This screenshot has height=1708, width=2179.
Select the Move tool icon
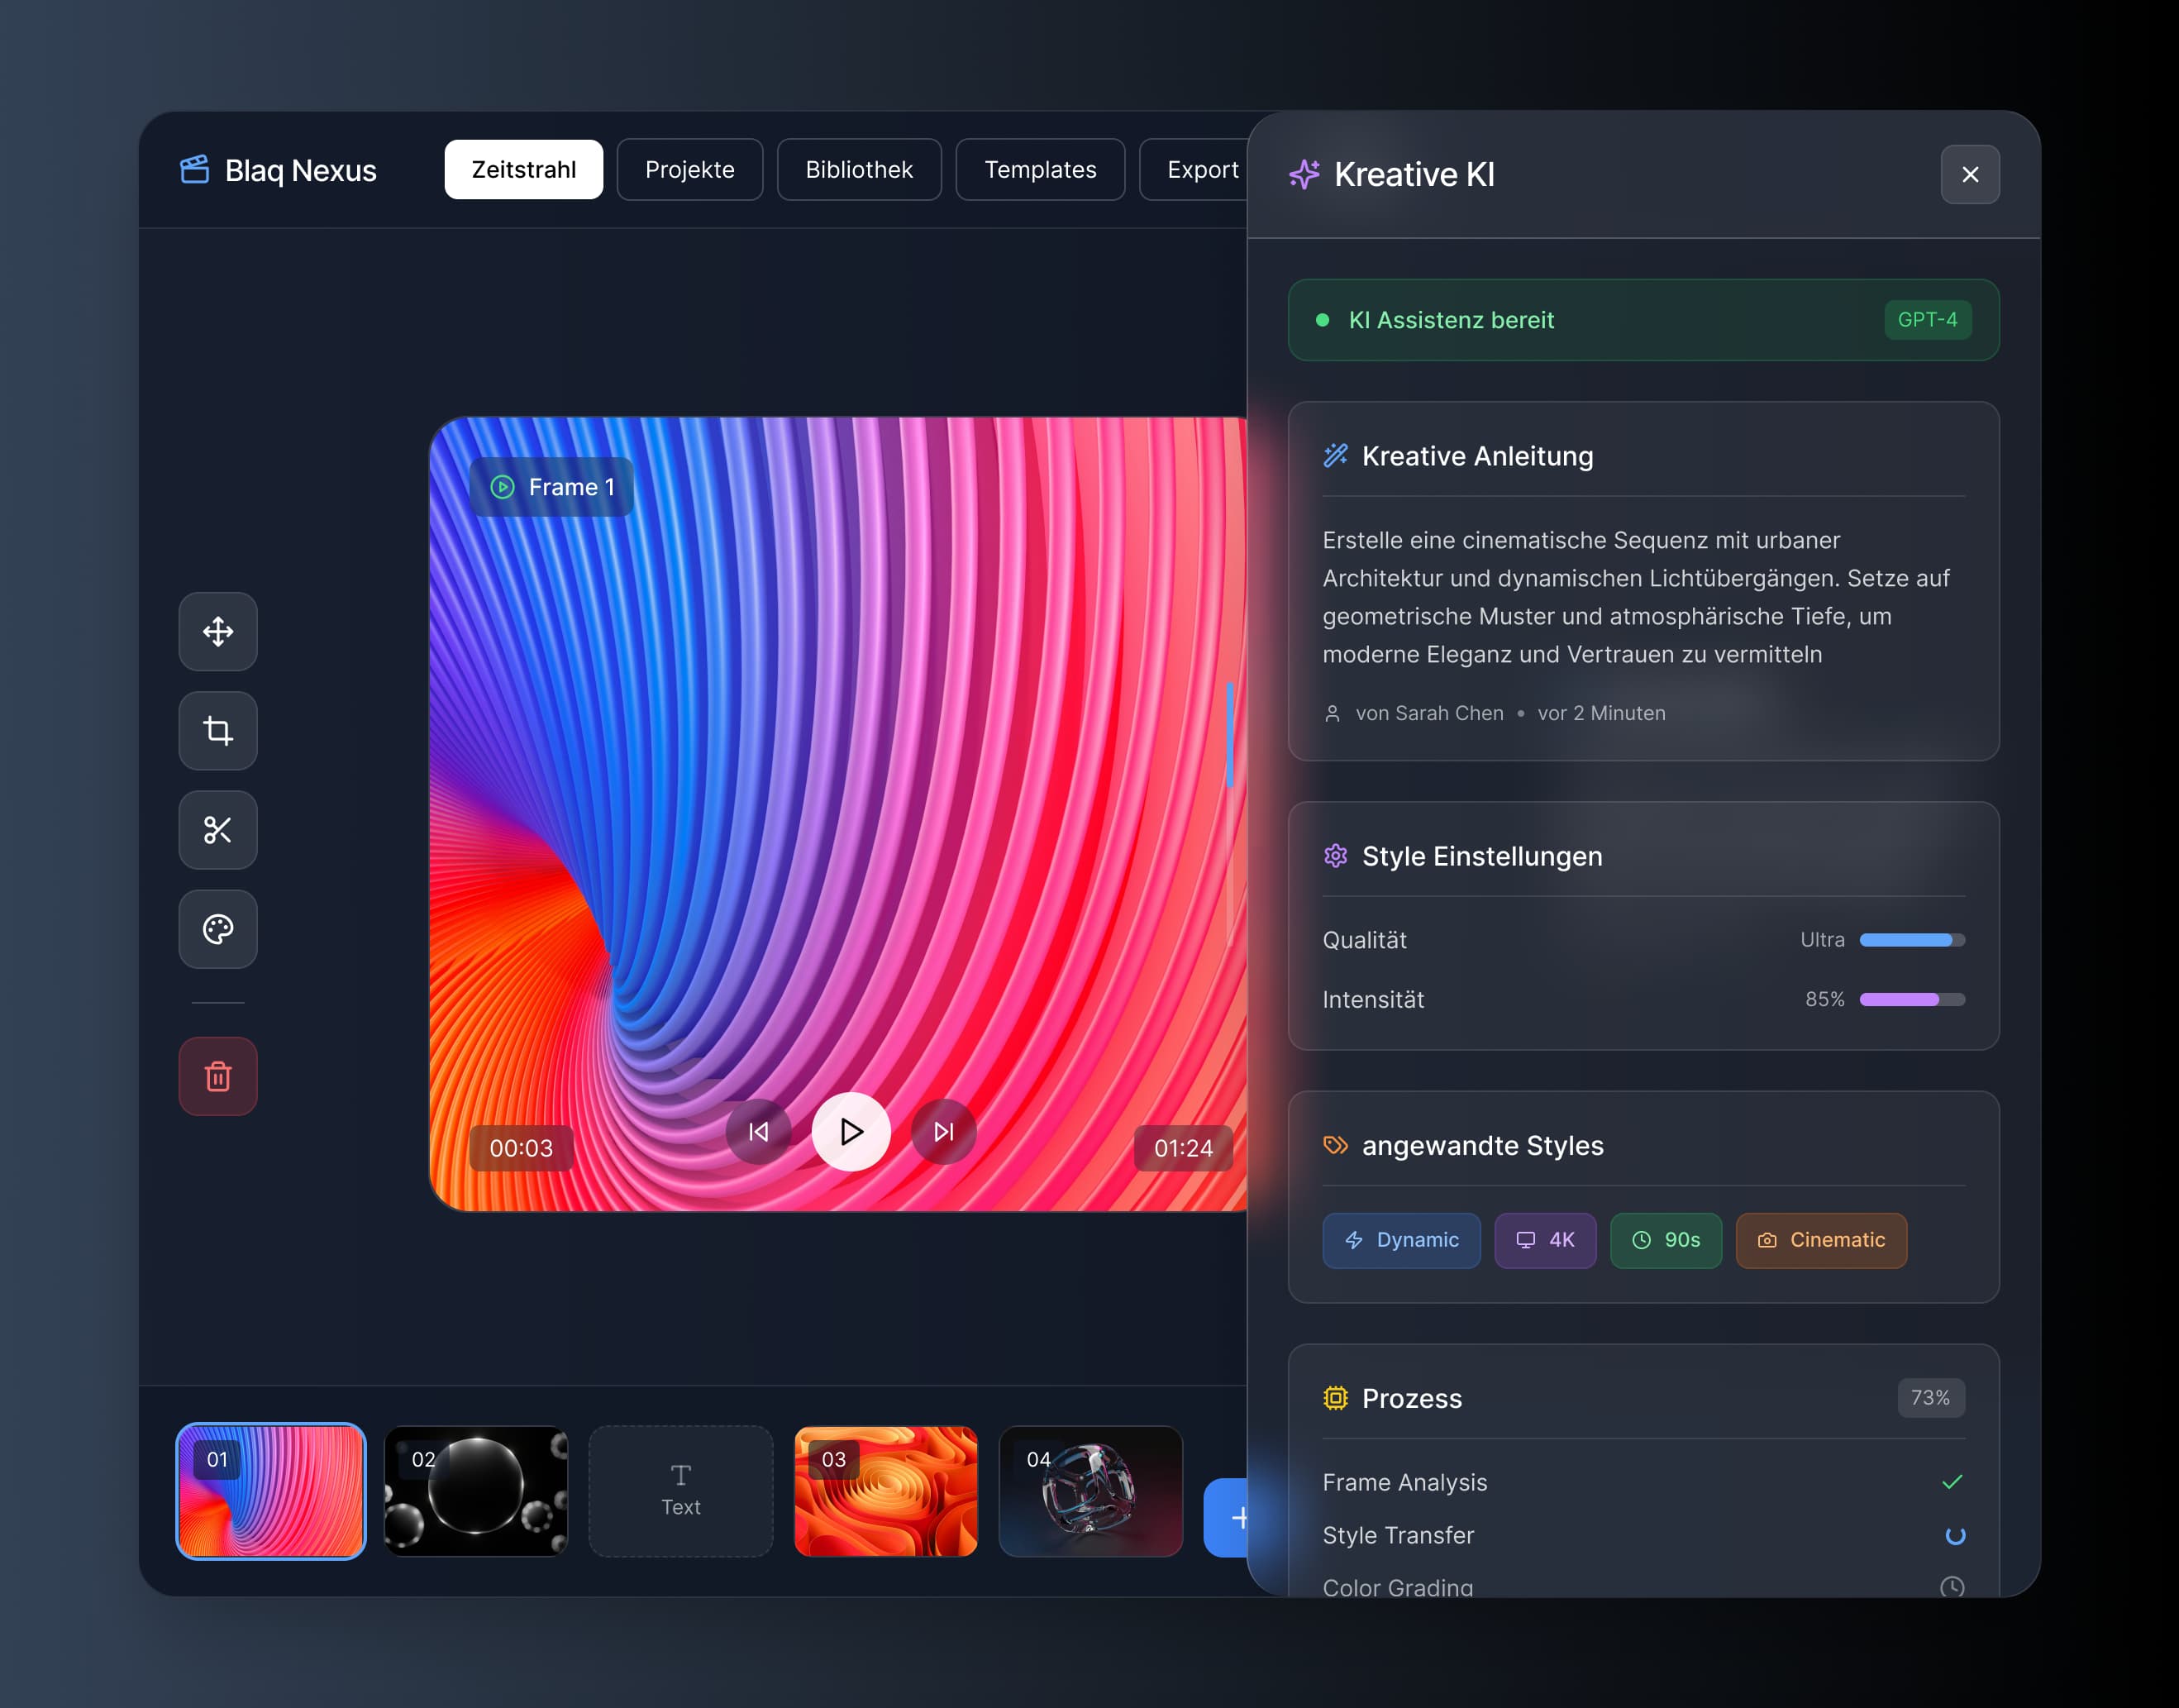[x=218, y=631]
